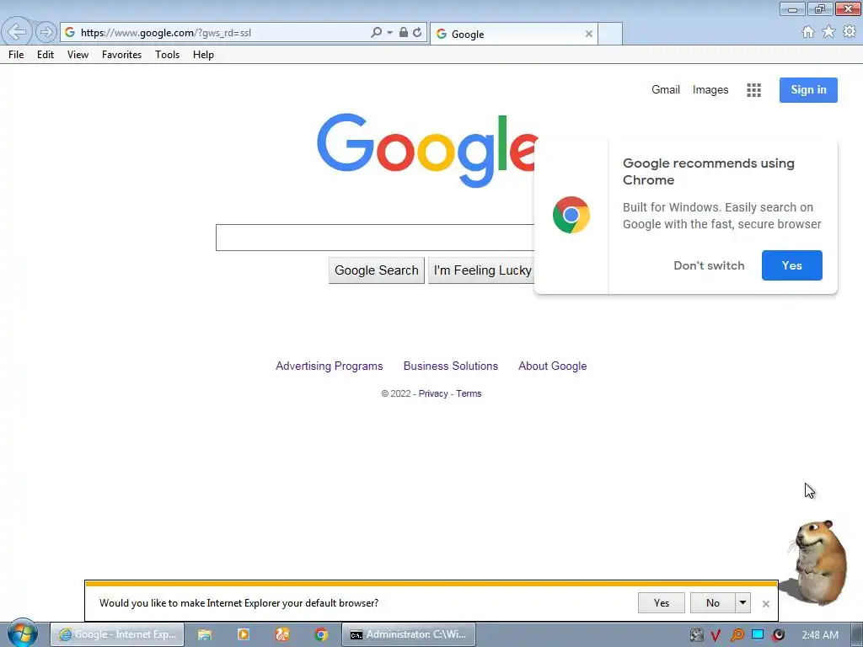Click Yes in the Chrome recommendation popup
863x647 pixels.
pyautogui.click(x=792, y=265)
